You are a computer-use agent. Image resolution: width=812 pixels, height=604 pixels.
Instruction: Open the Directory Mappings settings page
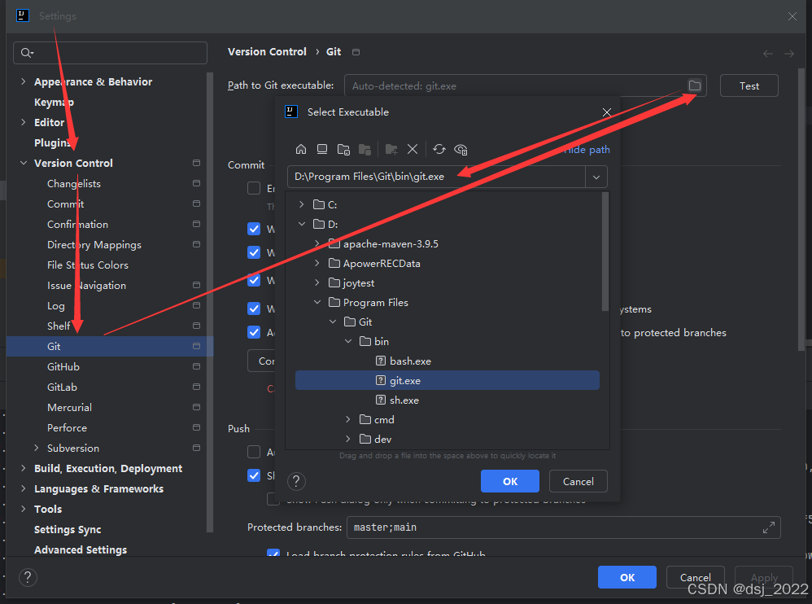94,244
